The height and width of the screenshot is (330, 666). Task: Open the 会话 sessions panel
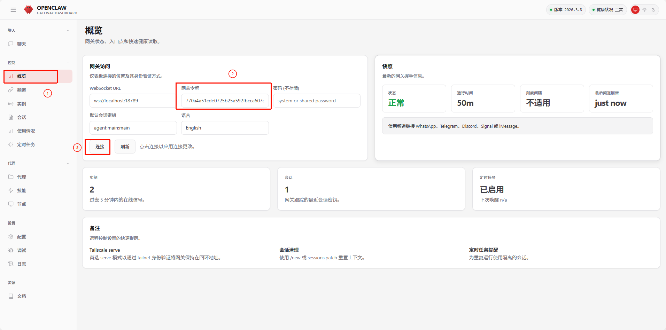coord(22,117)
